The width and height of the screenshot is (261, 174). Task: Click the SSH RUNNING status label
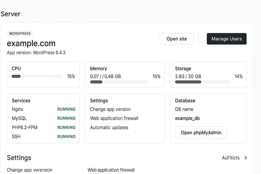tap(66, 137)
